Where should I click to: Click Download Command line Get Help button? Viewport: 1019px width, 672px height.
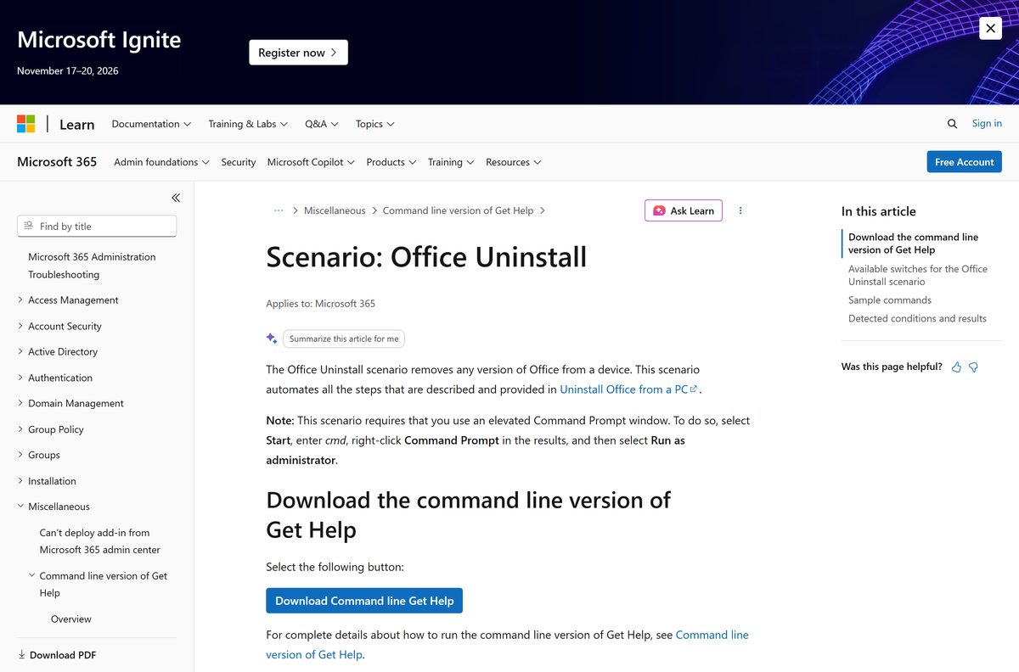[364, 601]
